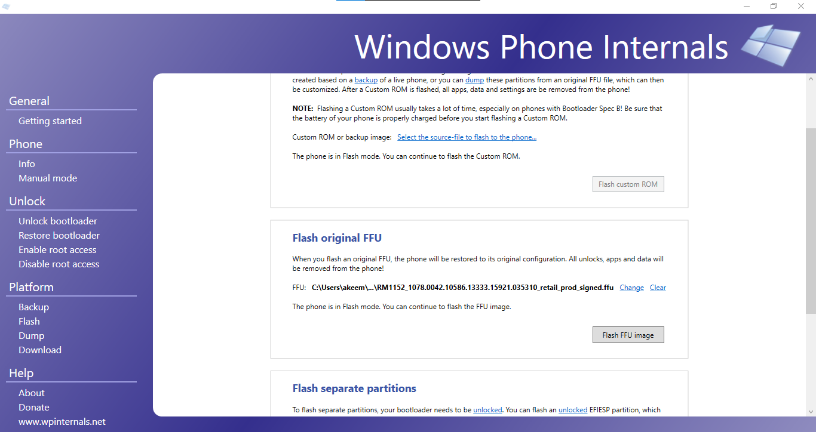Image resolution: width=816 pixels, height=432 pixels.
Task: Select Enable root access
Action: click(57, 249)
